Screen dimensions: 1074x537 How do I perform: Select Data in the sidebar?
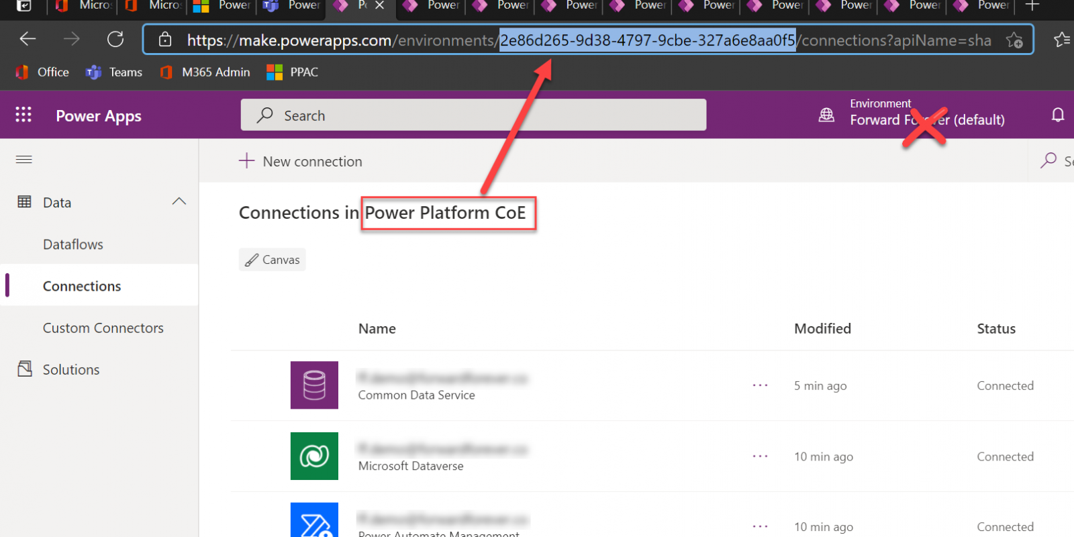(x=57, y=202)
